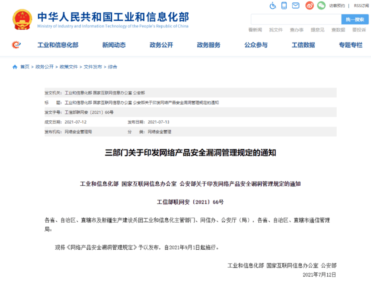Go to 政策文件 in the breadcrumb
Screen dimensions: 371x282
click(69, 67)
